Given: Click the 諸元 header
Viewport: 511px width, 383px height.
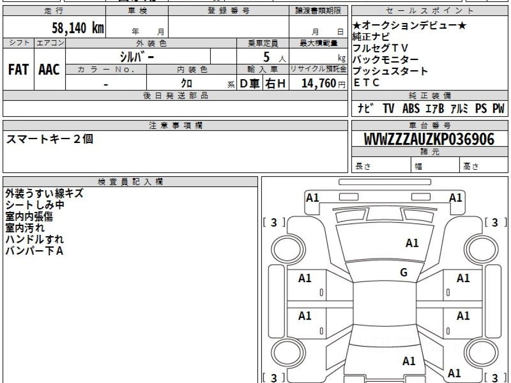Looking at the screenshot, I should click(x=430, y=152).
